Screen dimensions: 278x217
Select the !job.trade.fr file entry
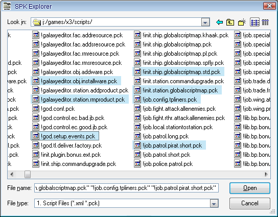point(252,90)
